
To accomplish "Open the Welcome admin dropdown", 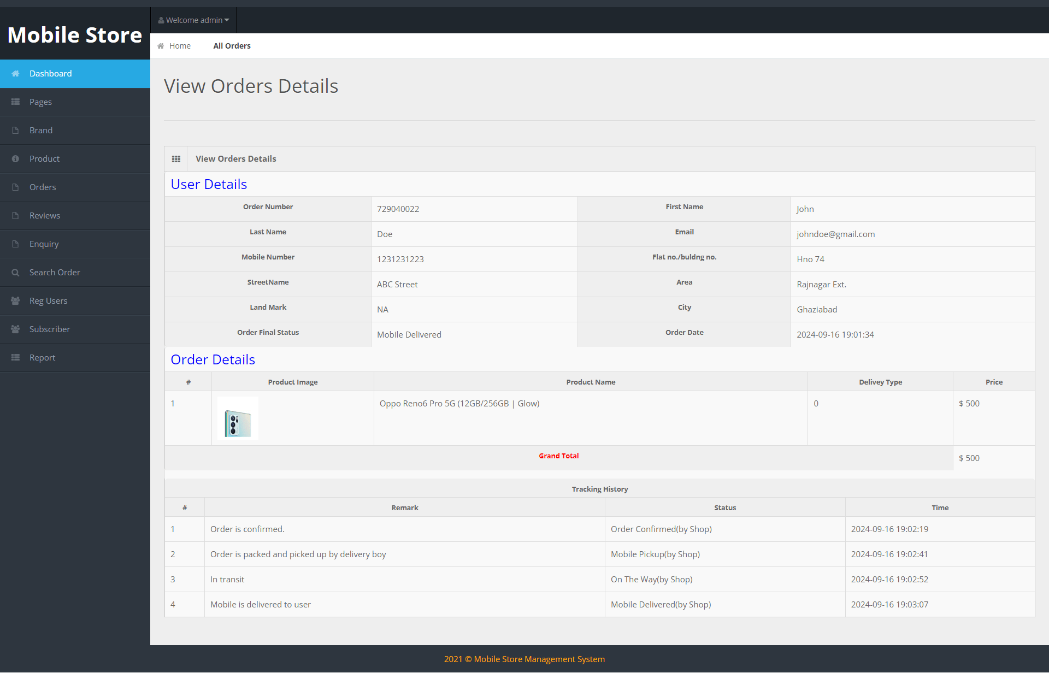I will coord(193,20).
